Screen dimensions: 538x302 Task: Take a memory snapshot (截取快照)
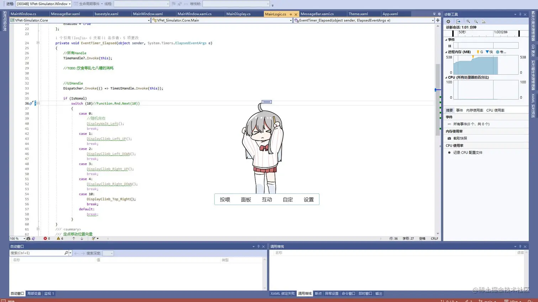pyautogui.click(x=460, y=138)
